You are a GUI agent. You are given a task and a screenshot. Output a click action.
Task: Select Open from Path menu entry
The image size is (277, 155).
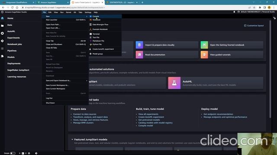click(x=65, y=25)
